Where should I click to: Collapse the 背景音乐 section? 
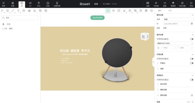click(193, 75)
